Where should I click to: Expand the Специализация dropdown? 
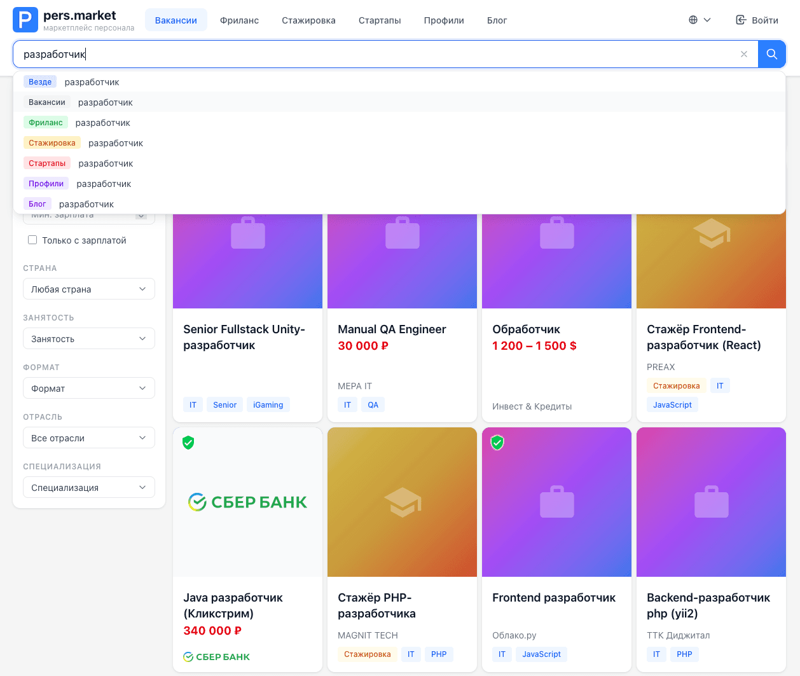[x=89, y=487]
